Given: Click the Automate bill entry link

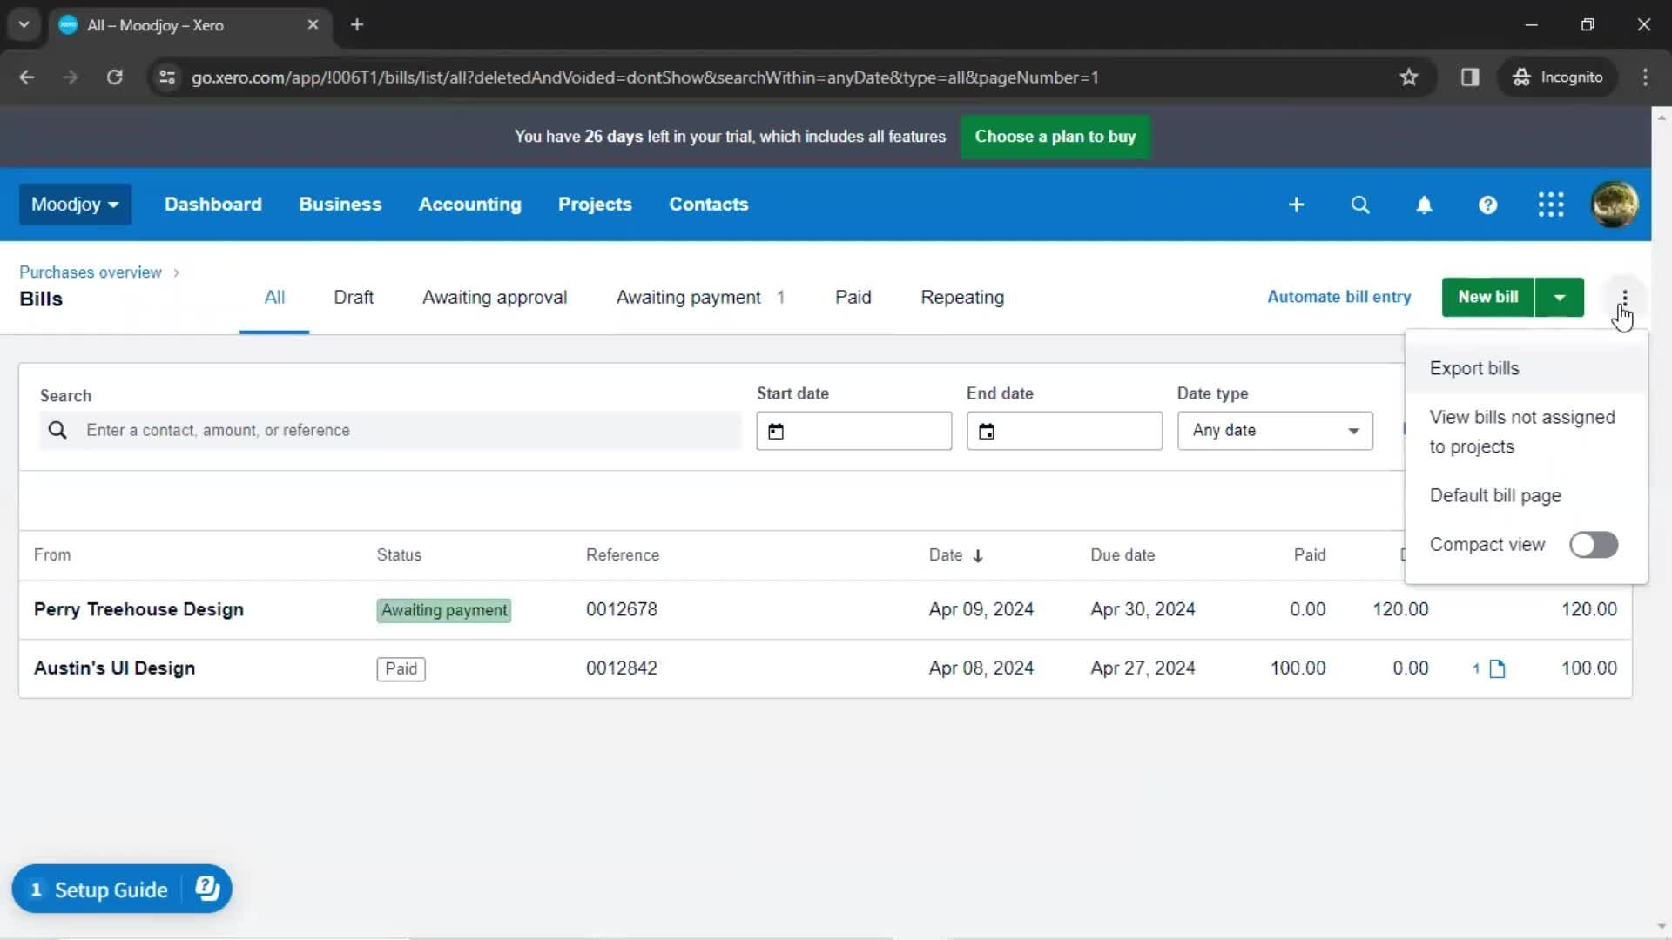Looking at the screenshot, I should [x=1338, y=297].
